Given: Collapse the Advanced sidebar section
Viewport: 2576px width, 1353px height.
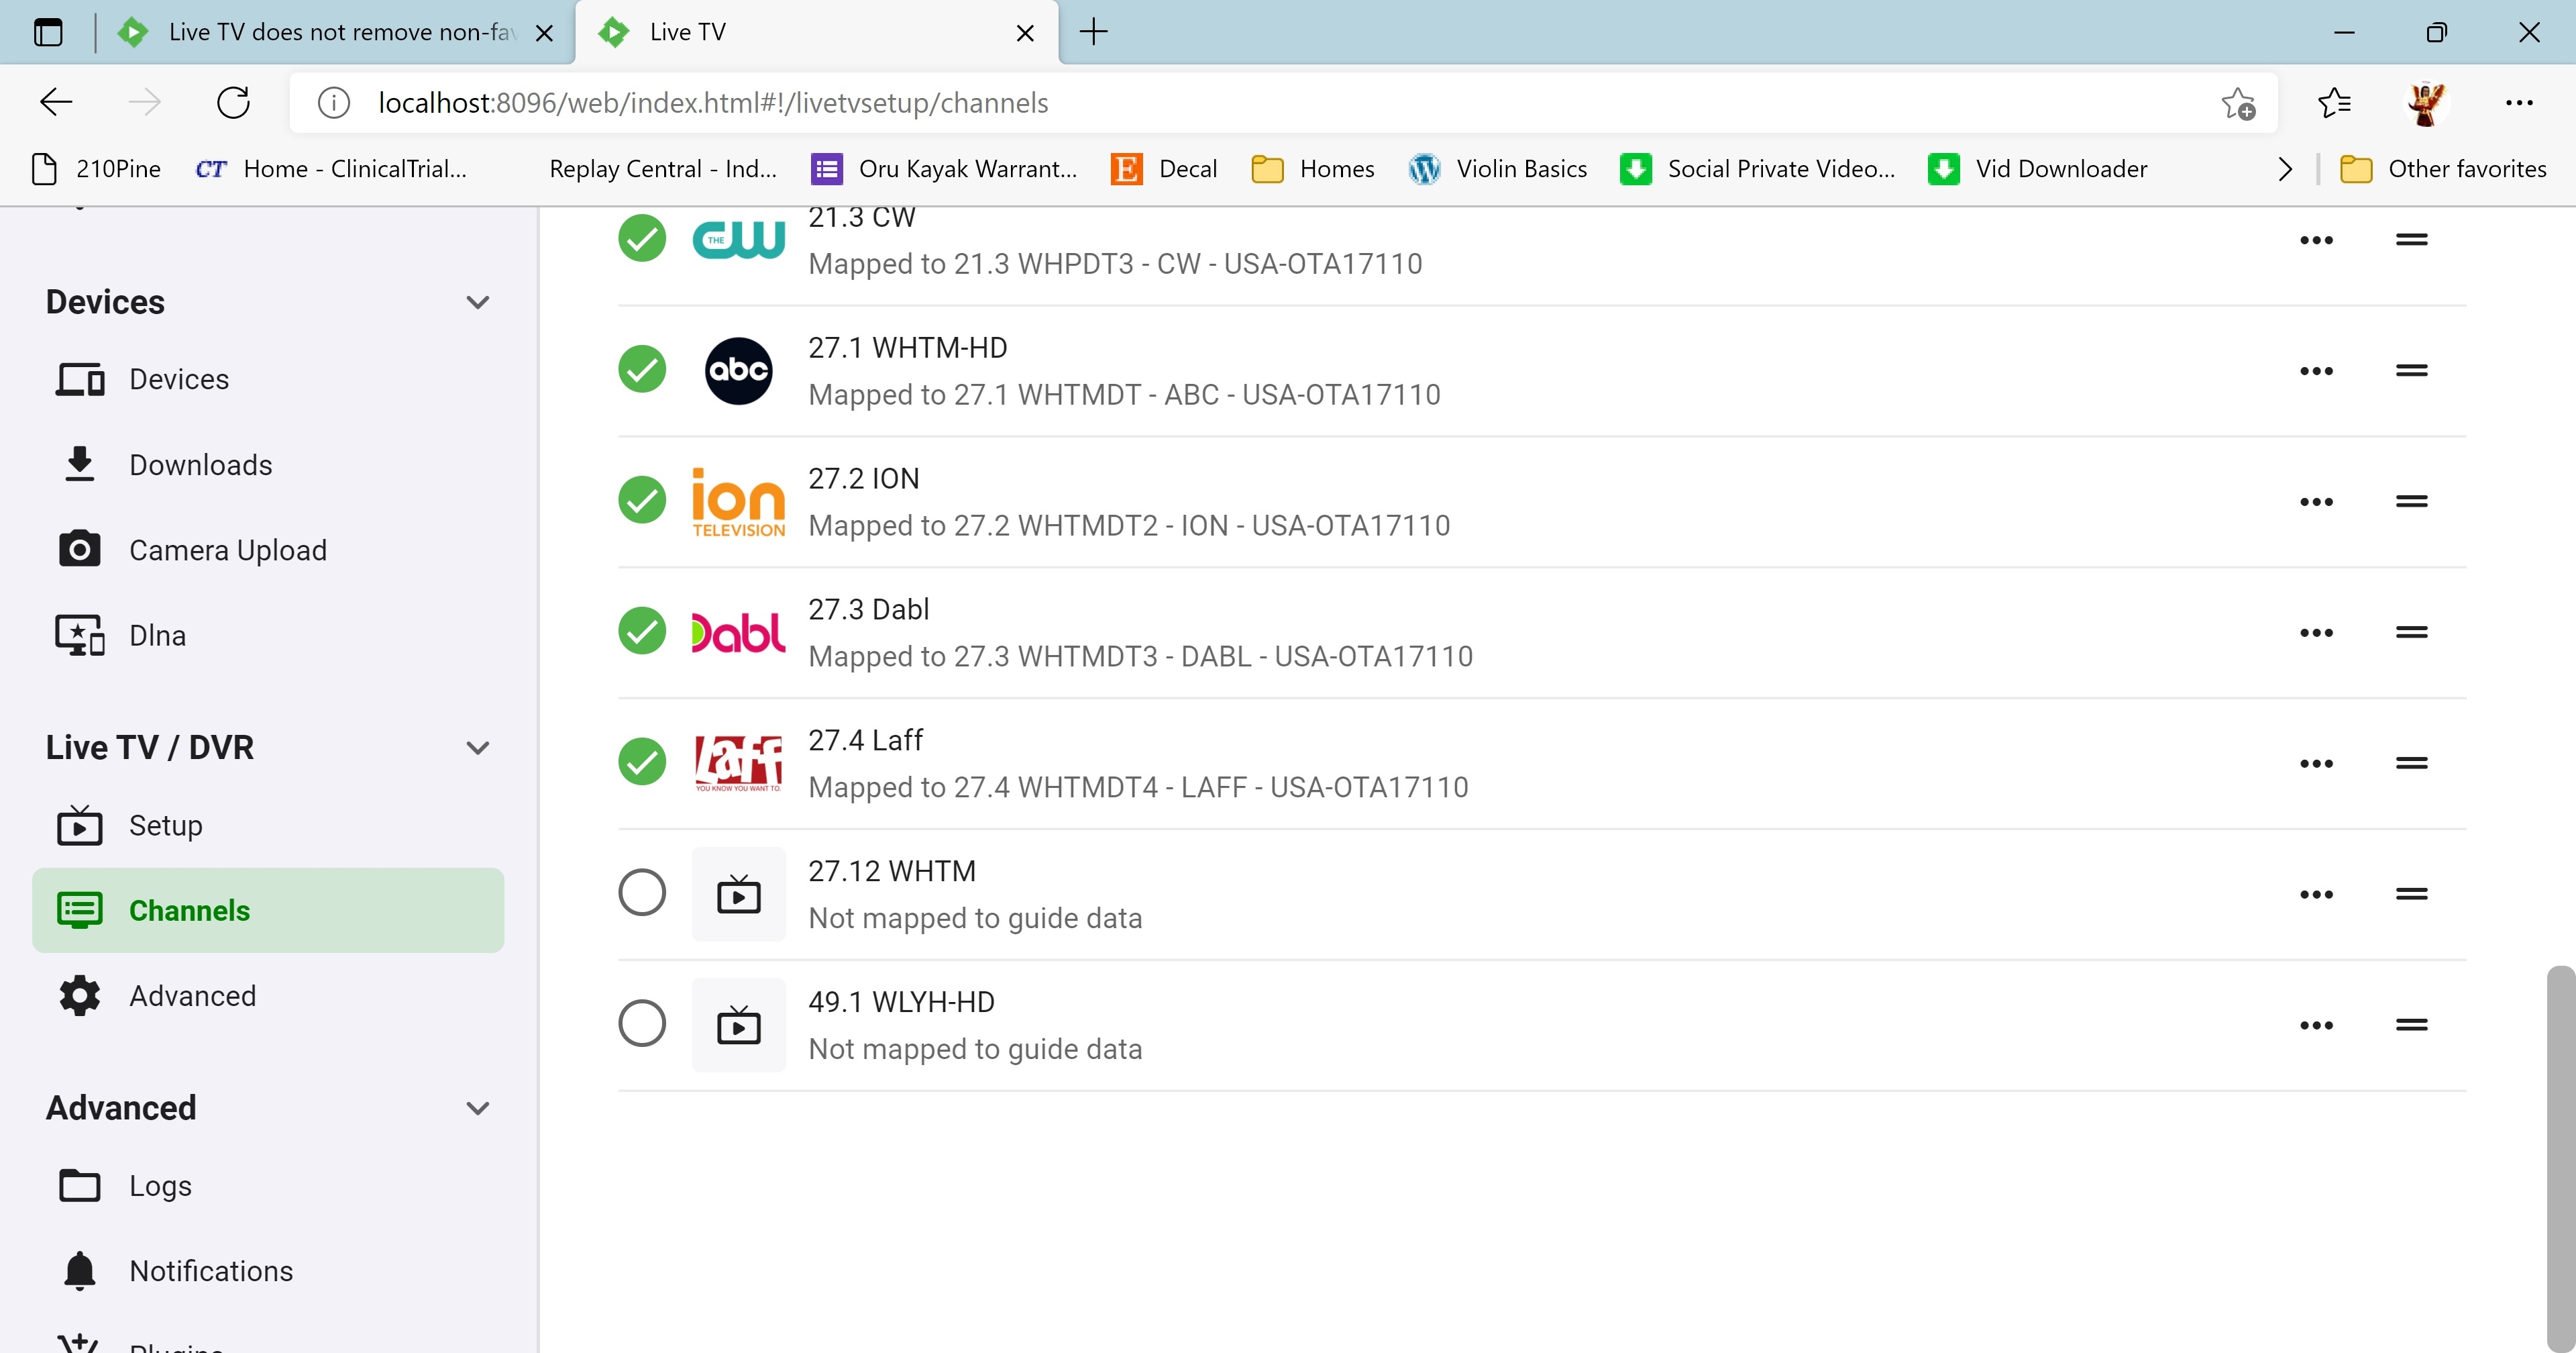Looking at the screenshot, I should [478, 1108].
